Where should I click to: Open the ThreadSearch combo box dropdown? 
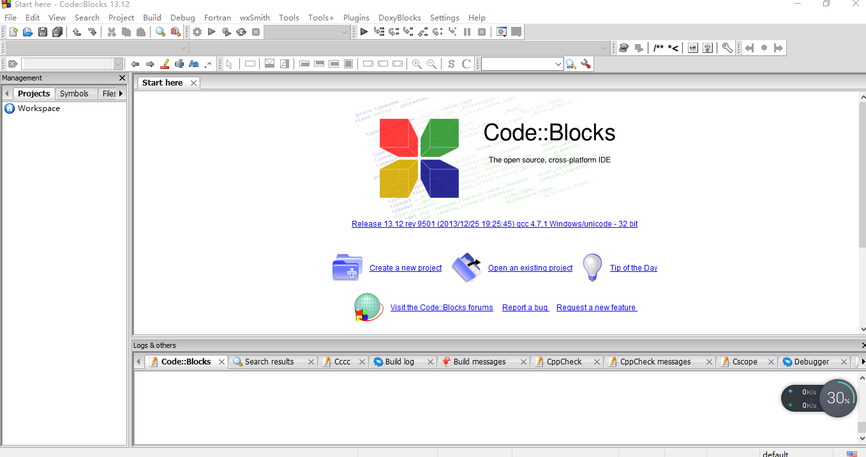point(558,64)
